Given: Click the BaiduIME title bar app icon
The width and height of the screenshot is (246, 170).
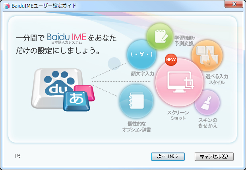Looking at the screenshot, I should (x=7, y=6).
